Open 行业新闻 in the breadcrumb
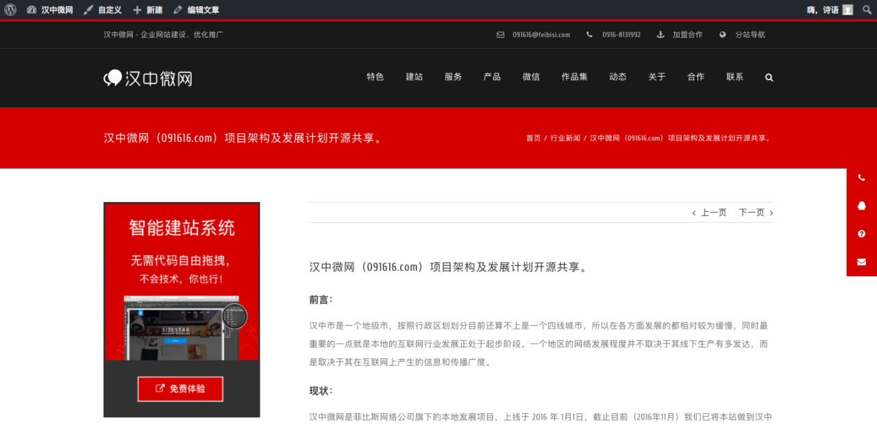 tap(565, 138)
